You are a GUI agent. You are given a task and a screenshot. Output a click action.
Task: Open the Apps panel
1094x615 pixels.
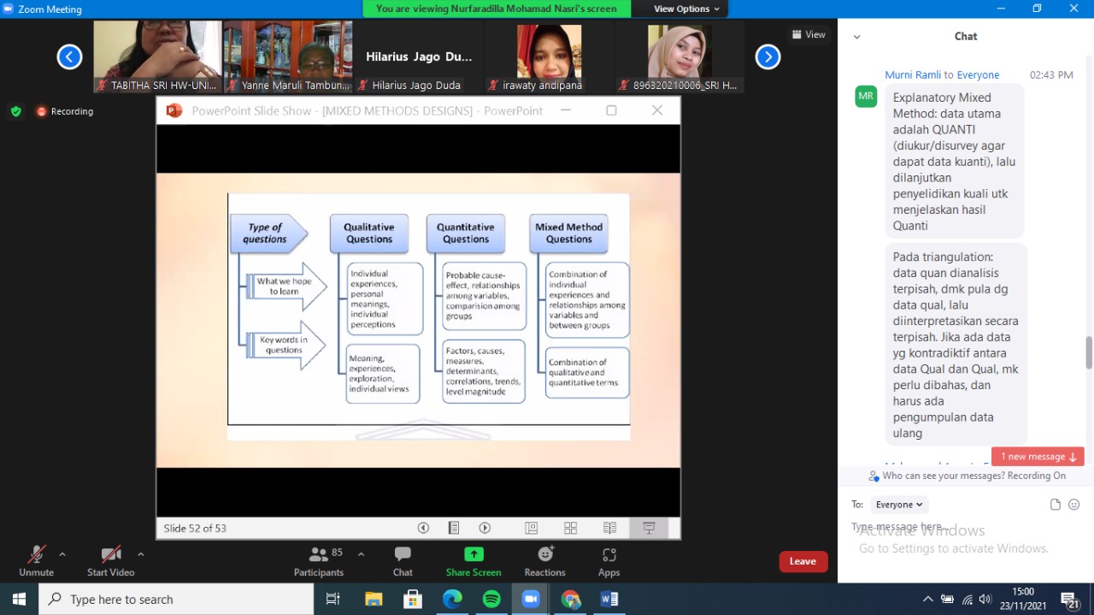609,560
